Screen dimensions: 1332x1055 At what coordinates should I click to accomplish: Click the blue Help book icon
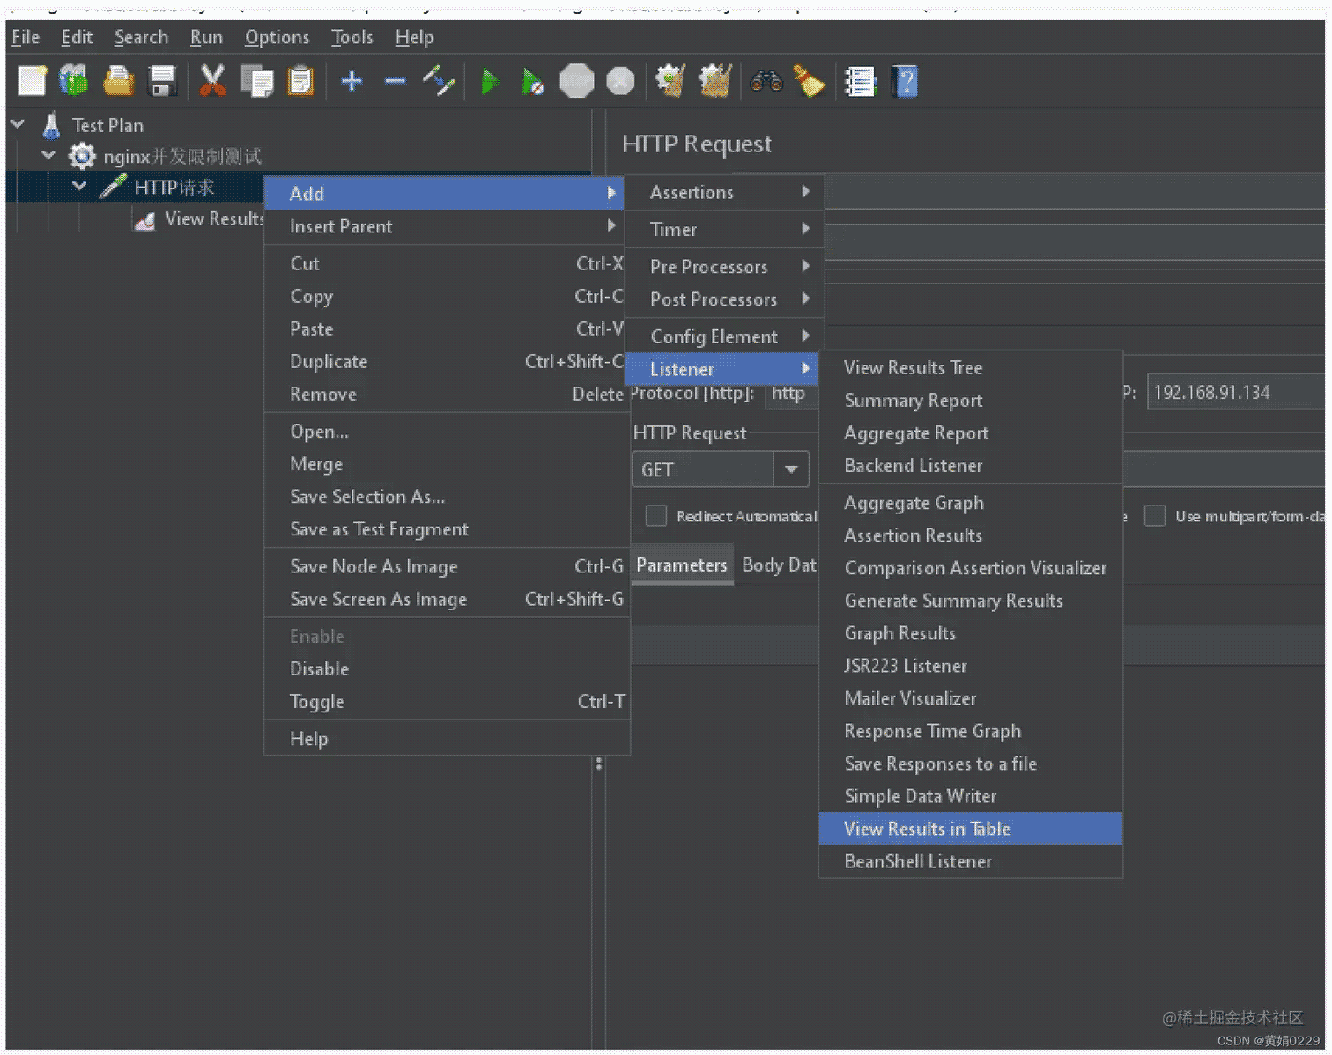[905, 82]
